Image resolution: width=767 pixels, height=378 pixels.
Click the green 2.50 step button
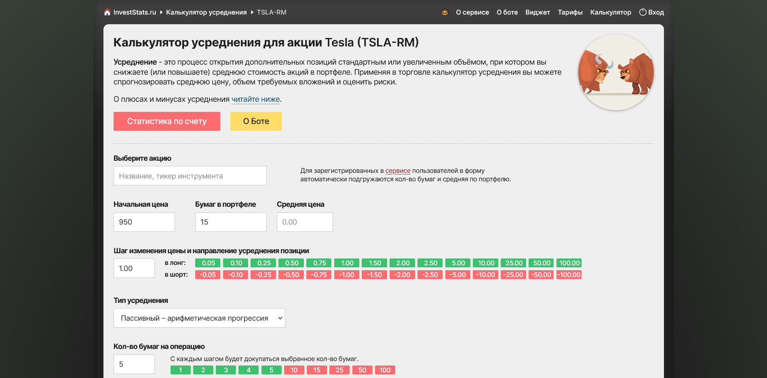pos(430,263)
